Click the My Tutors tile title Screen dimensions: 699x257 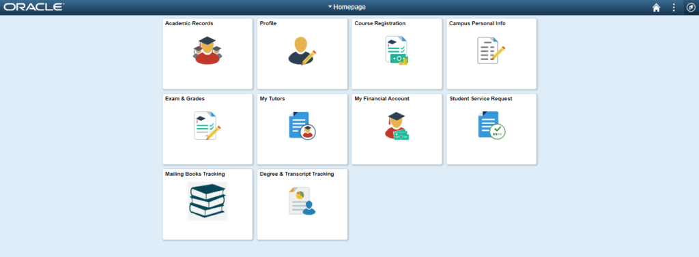(x=272, y=98)
